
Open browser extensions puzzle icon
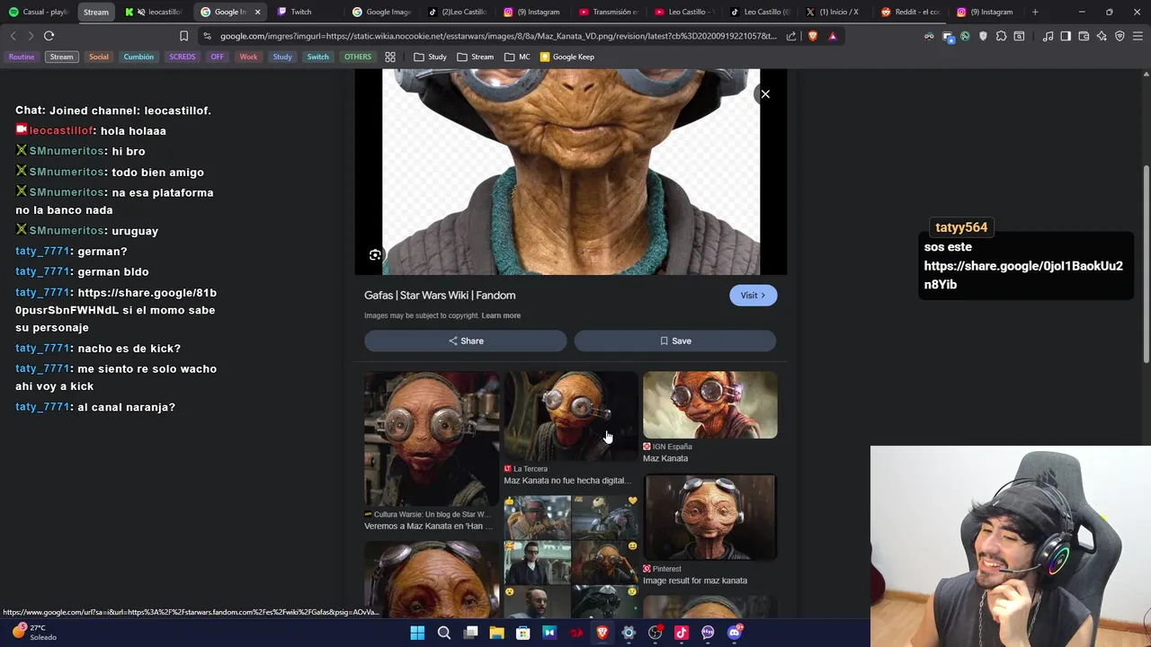click(1001, 36)
